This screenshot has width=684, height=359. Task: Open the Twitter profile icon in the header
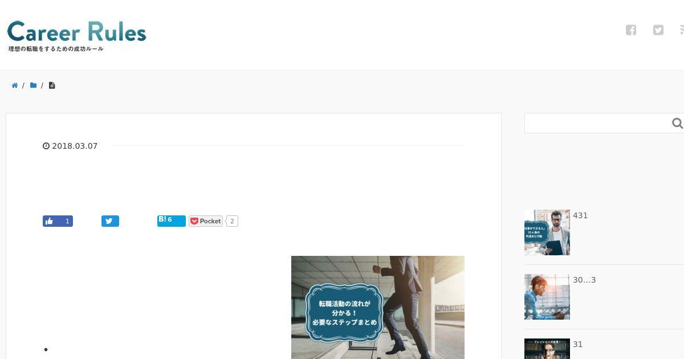coord(658,30)
